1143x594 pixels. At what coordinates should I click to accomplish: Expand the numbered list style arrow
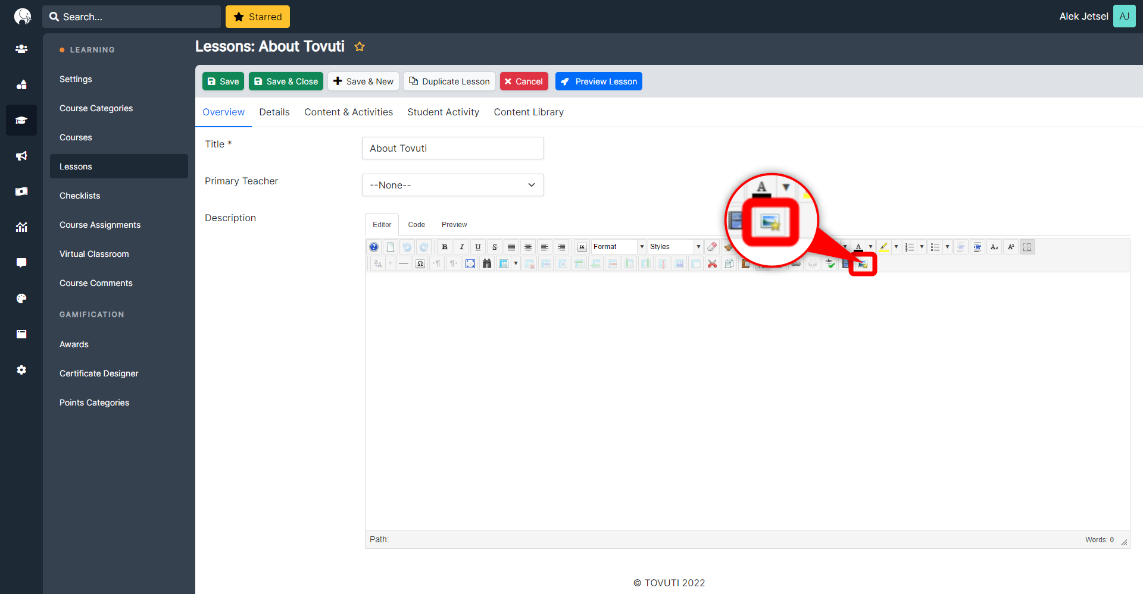pos(922,247)
